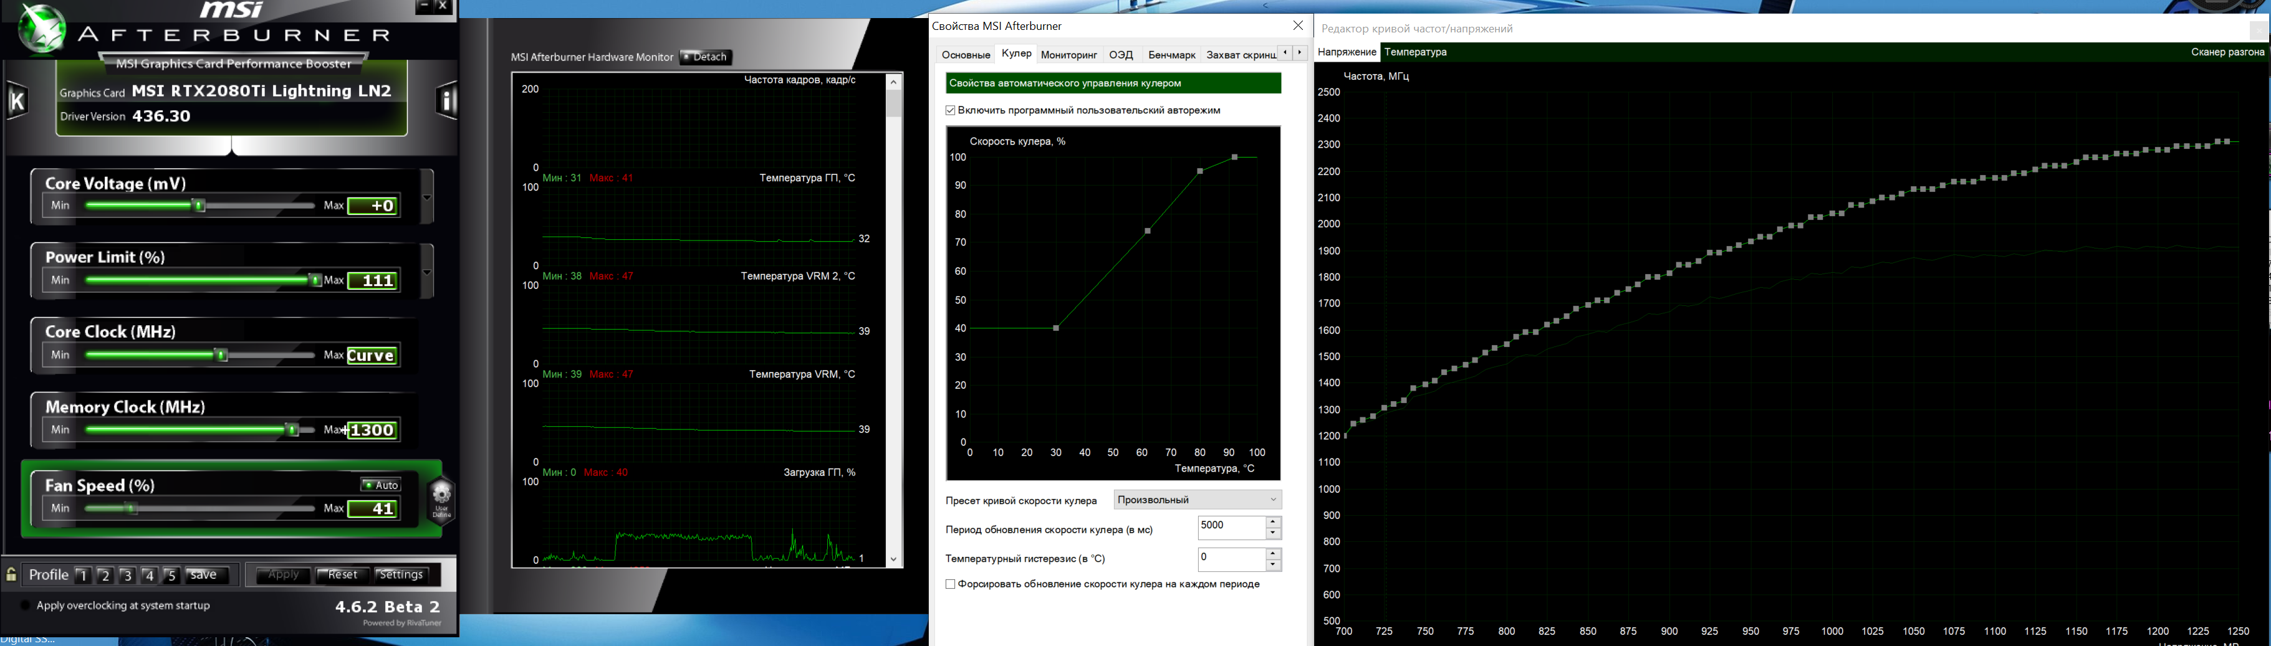The image size is (2271, 646).
Task: Switch to the Основные tab
Action: tap(966, 55)
